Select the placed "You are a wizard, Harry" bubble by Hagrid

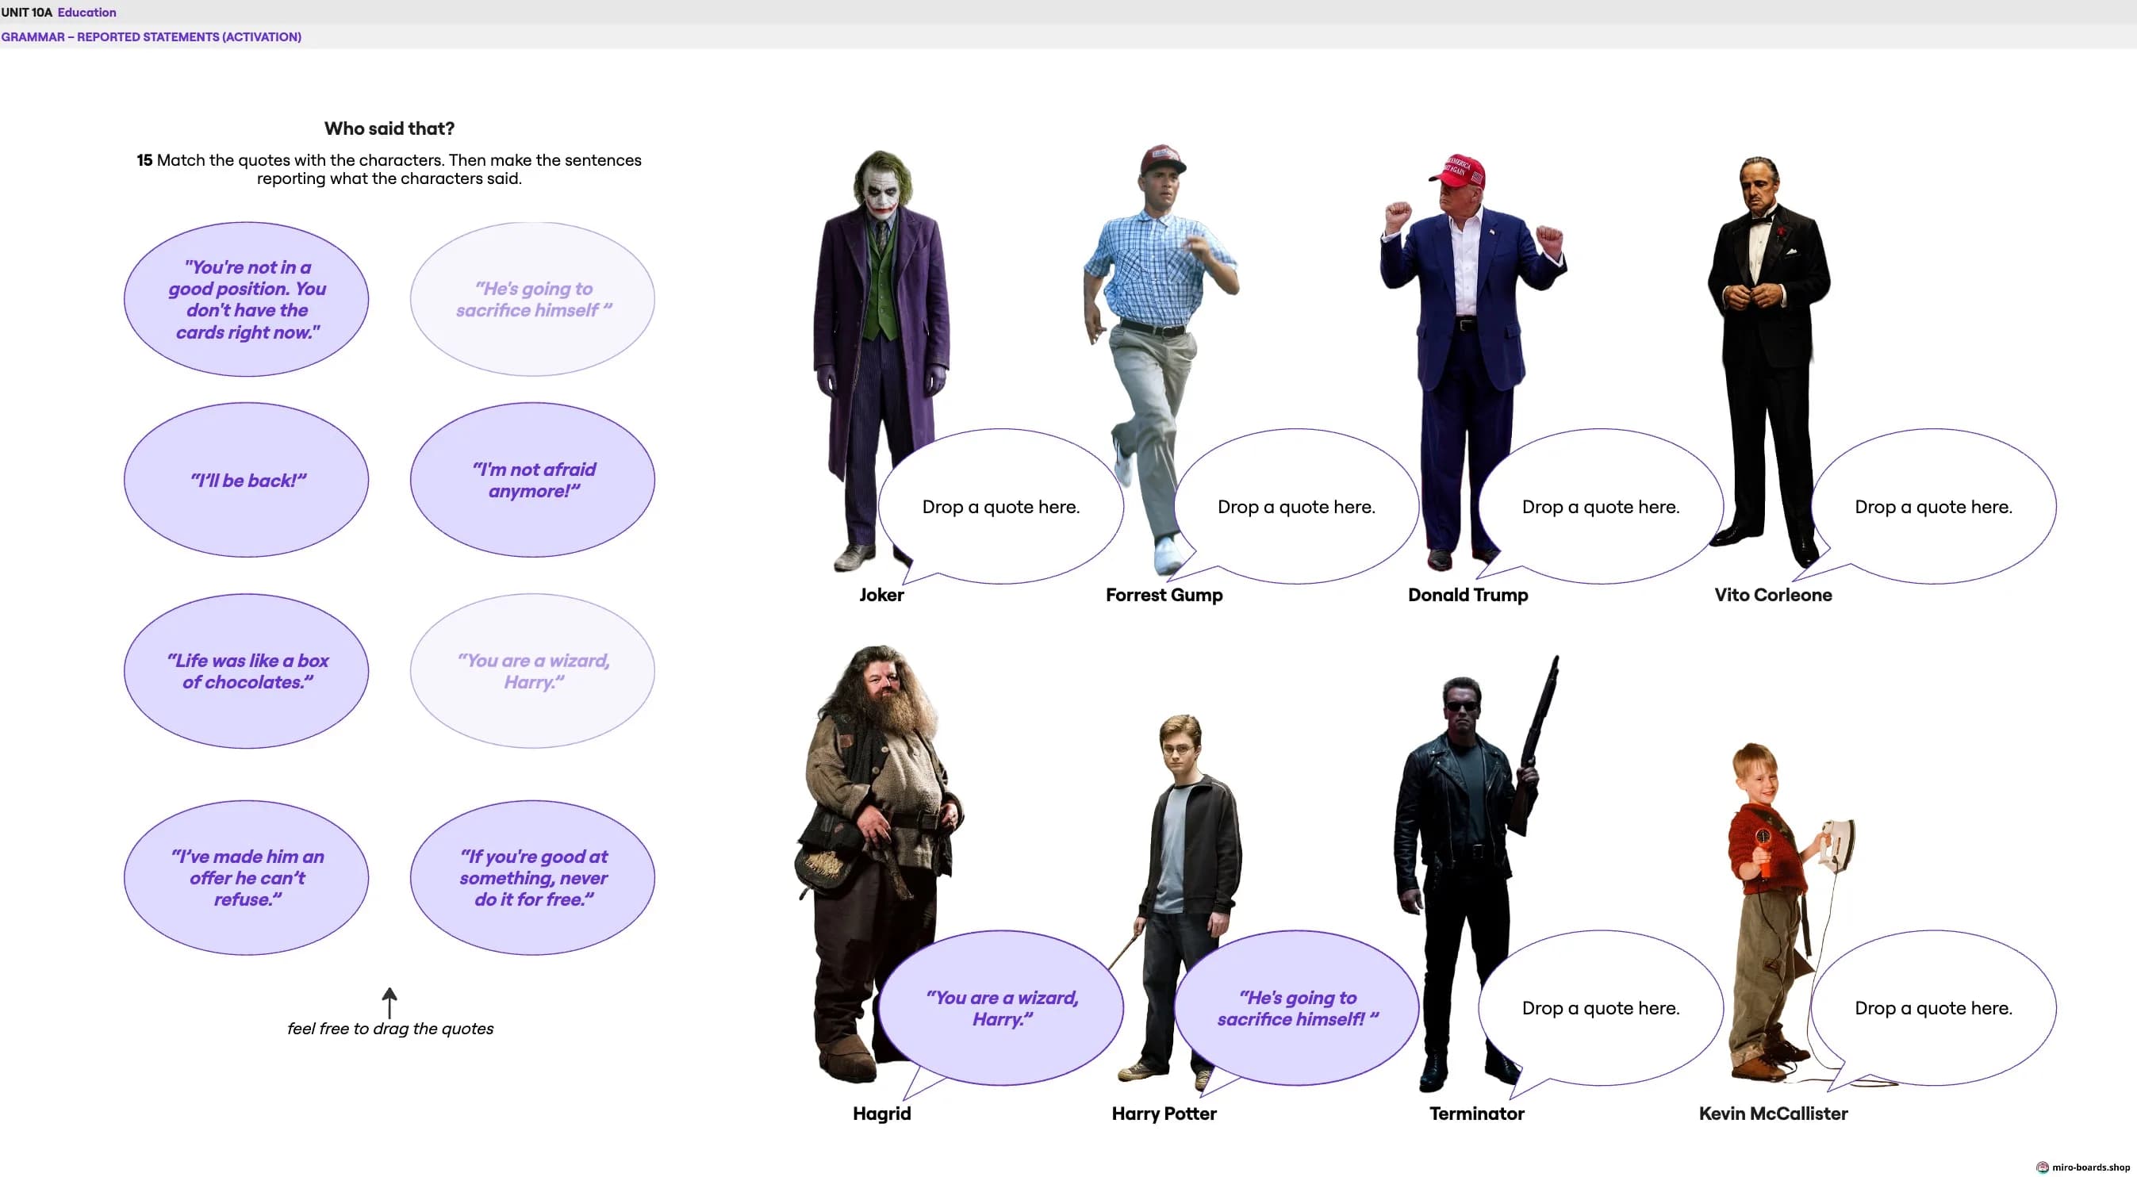[1000, 1008]
